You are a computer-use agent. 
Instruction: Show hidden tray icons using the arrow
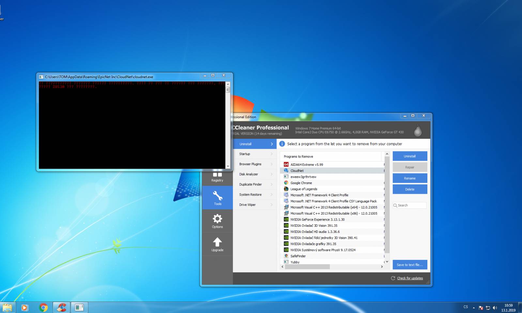tap(474, 308)
